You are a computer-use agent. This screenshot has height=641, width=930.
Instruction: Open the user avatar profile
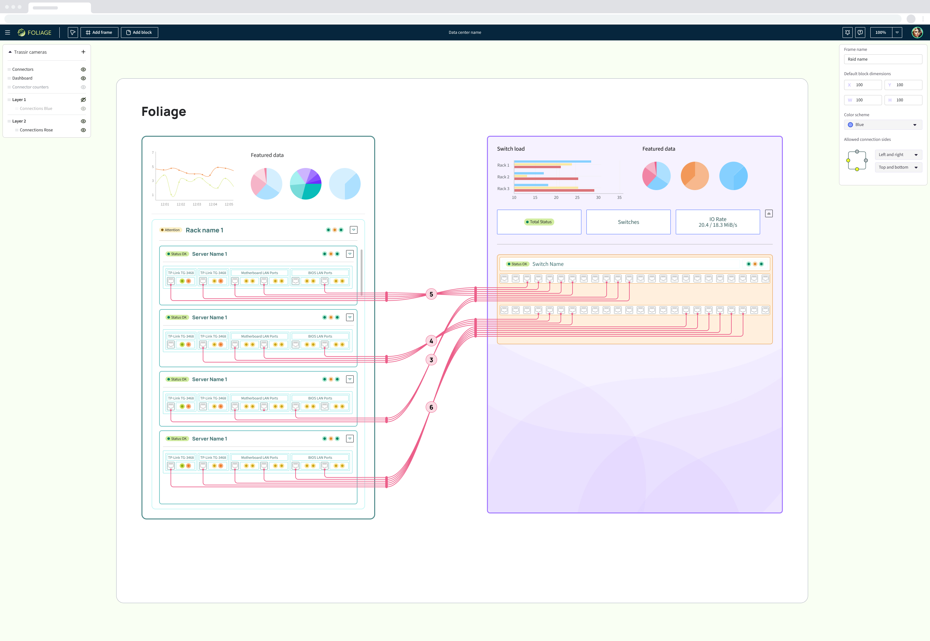(917, 33)
